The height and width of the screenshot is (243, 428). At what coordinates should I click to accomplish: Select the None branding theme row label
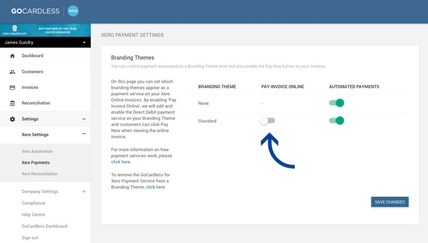click(x=203, y=103)
